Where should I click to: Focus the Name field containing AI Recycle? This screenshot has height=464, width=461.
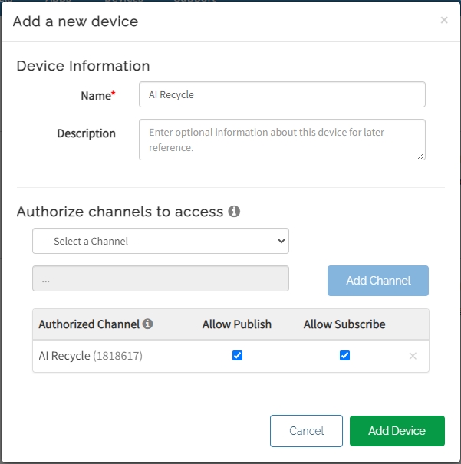282,95
